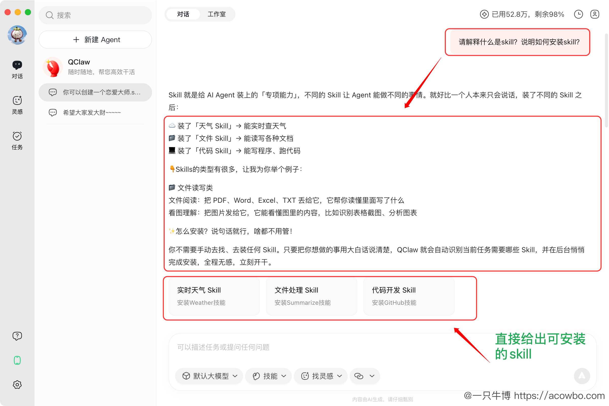Click the 新建 Agent button
Viewport: 609px width, 406px height.
pos(95,40)
